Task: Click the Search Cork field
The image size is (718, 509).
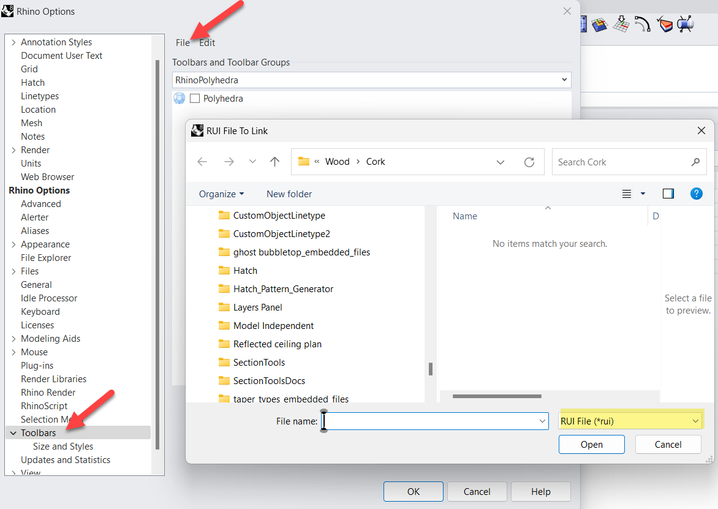Action: pos(629,162)
